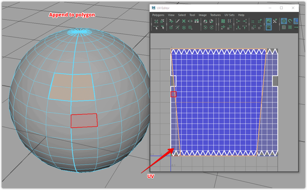Select the Flip UVs horizontally icon
Image resolution: width=307 pixels, height=190 pixels.
click(205, 21)
